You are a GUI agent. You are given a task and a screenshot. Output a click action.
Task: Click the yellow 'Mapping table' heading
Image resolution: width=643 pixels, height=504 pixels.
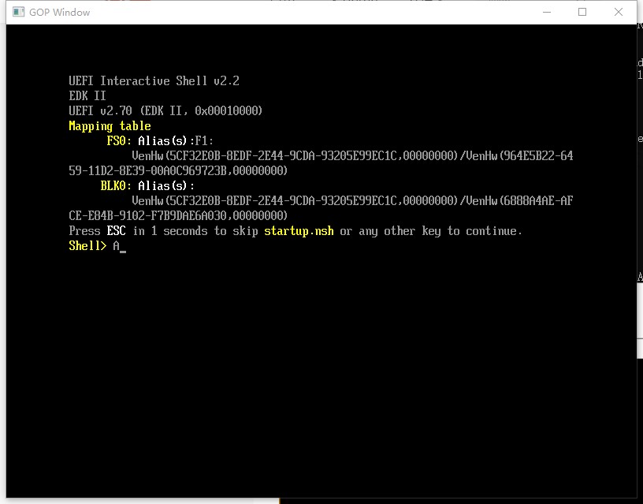point(110,126)
